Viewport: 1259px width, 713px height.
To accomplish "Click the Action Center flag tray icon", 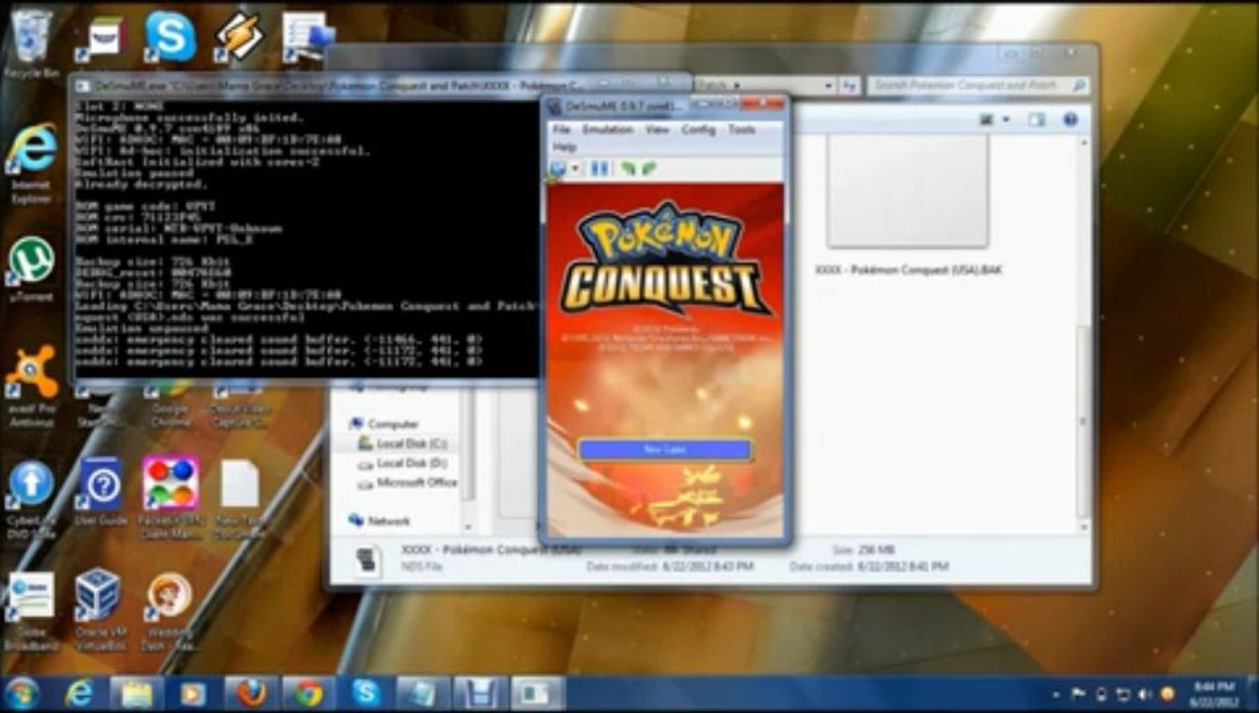I will tap(1077, 692).
